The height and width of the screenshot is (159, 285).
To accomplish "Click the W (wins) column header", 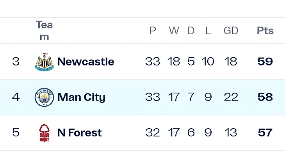I will tap(174, 31).
